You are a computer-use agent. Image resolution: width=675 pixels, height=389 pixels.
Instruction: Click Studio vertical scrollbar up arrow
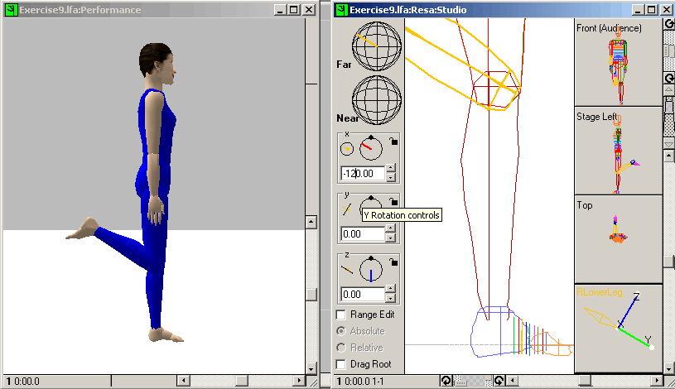pos(668,156)
